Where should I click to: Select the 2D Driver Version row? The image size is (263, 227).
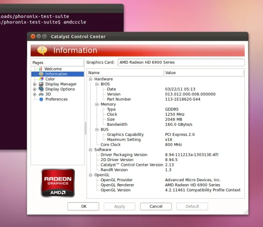tap(165, 160)
